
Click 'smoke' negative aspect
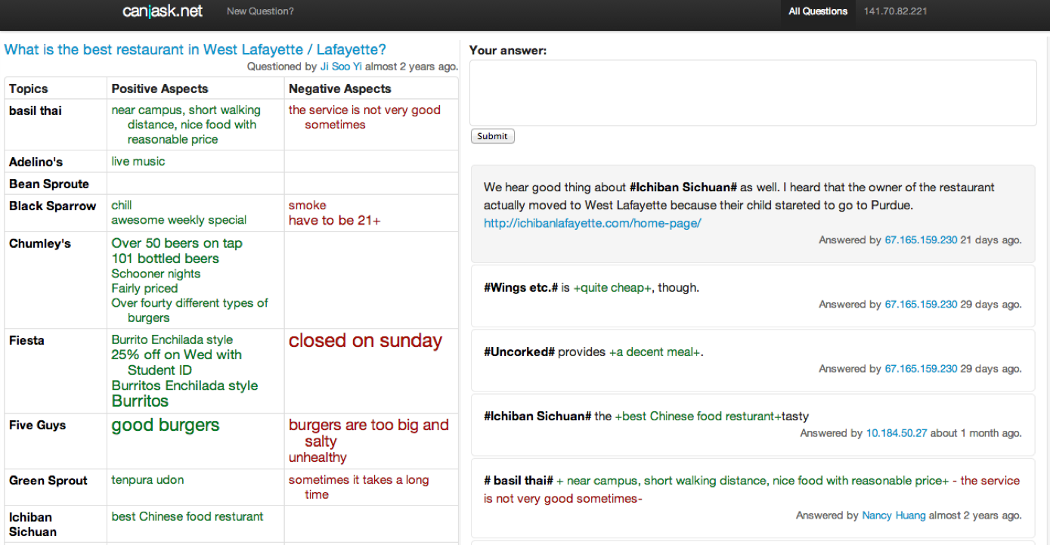(308, 205)
